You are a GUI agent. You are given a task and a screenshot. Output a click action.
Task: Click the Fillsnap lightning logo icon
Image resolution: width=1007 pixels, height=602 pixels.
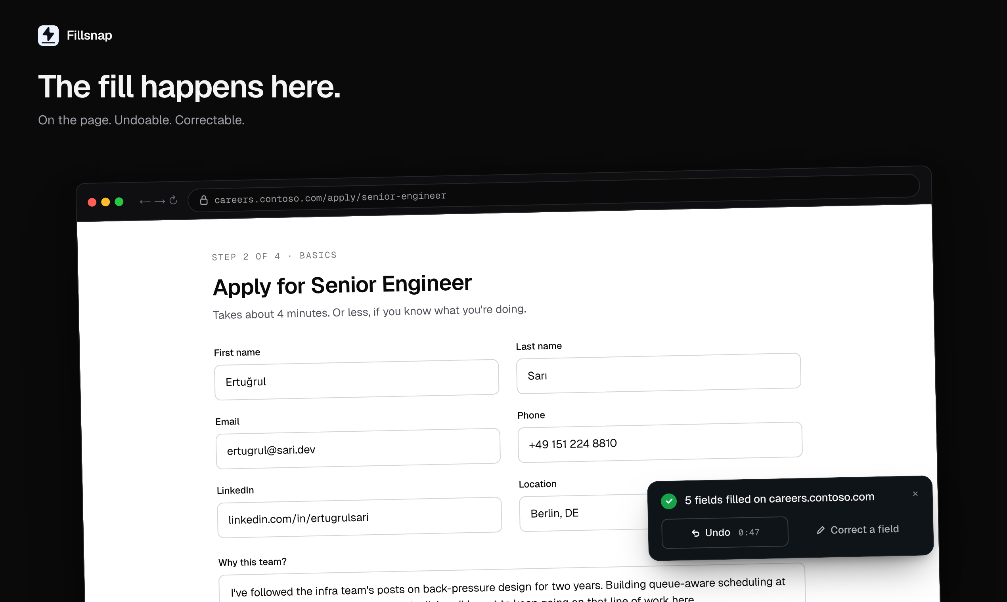(x=48, y=36)
